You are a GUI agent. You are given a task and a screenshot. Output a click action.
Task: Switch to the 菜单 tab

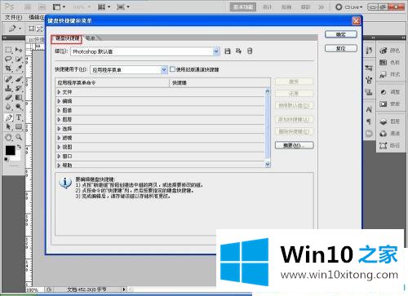coord(91,38)
